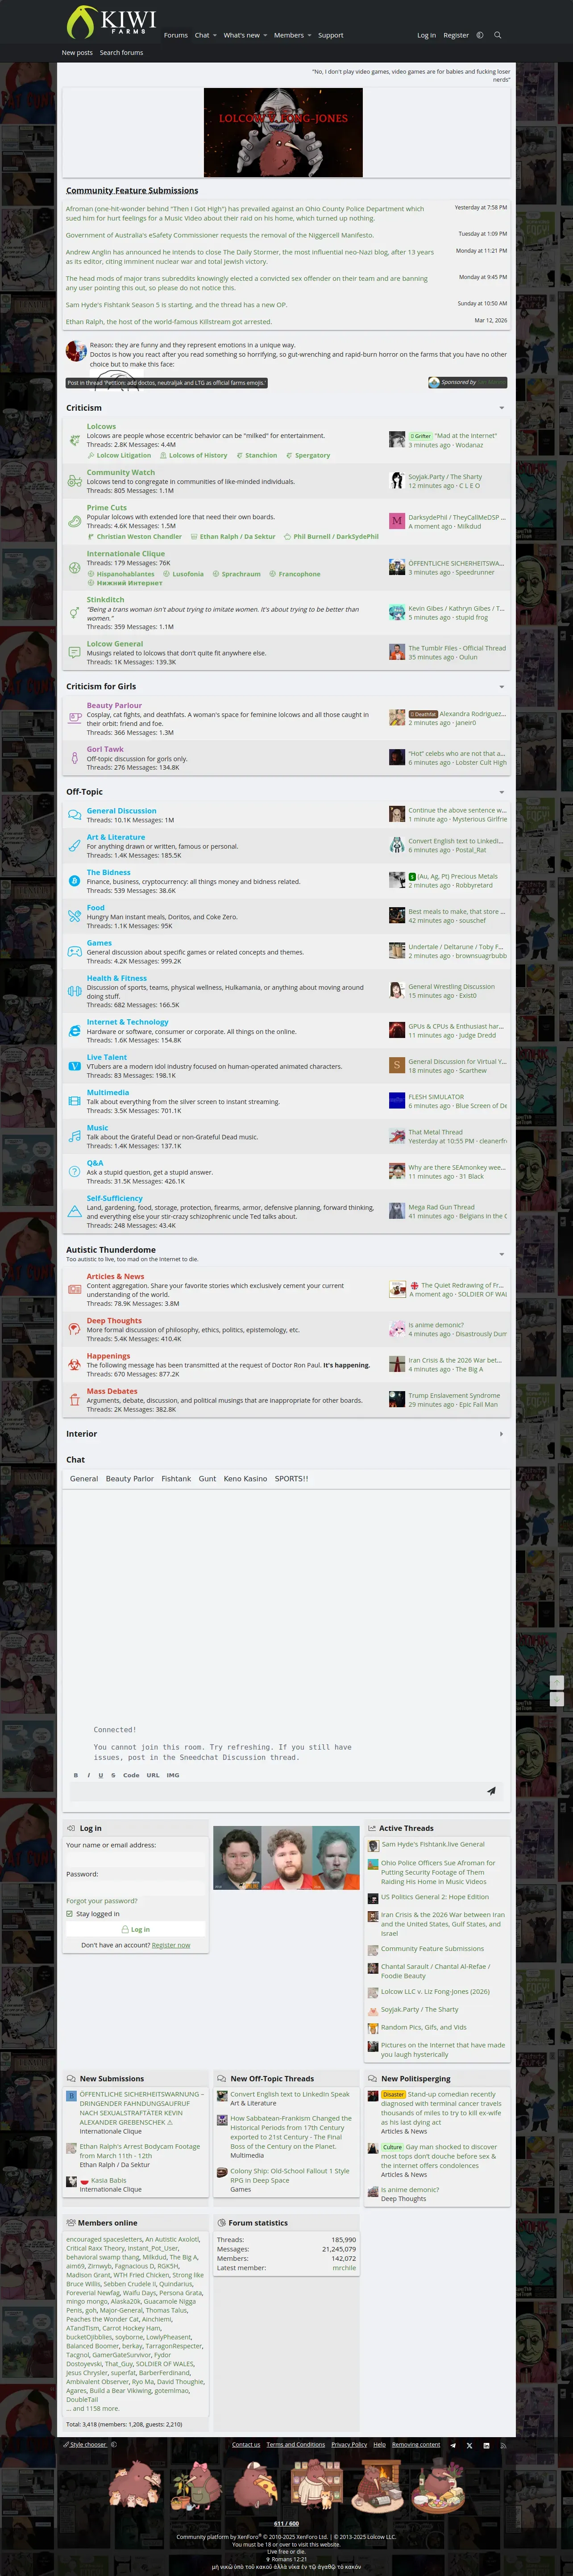This screenshot has height=2576, width=573.
Task: Click the Happenings biohazard icon
Action: coord(74,1364)
